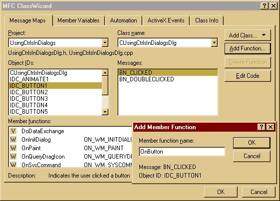Go to the Automation tab
Viewport: 280px width, 201px height.
124,20
